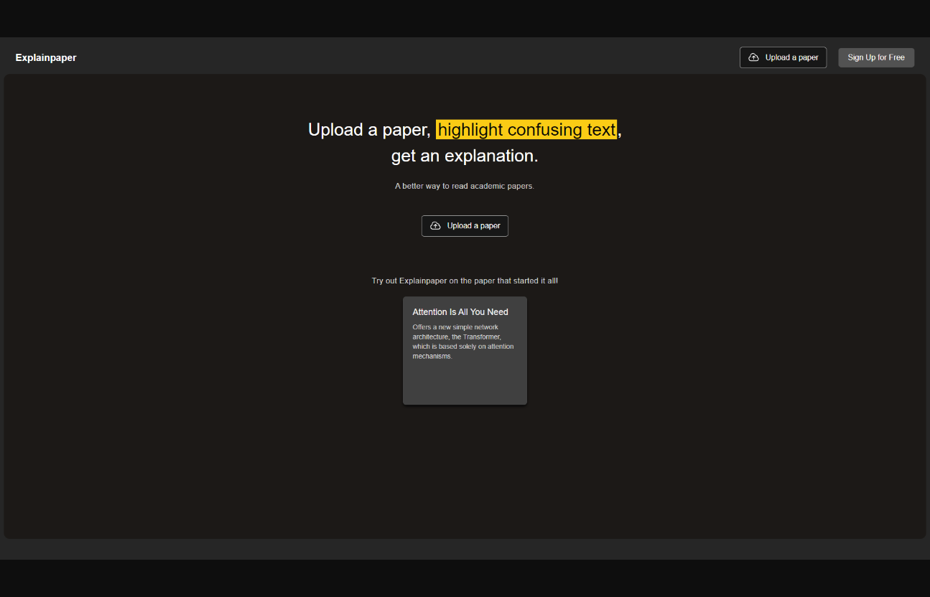Click the "Upload a paper," headline text
Screen dimensions: 930x597
(x=368, y=130)
